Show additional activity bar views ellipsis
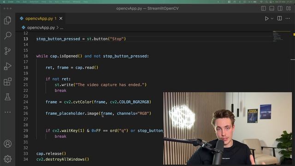The width and height of the screenshot is (295, 166). [x=7, y=112]
